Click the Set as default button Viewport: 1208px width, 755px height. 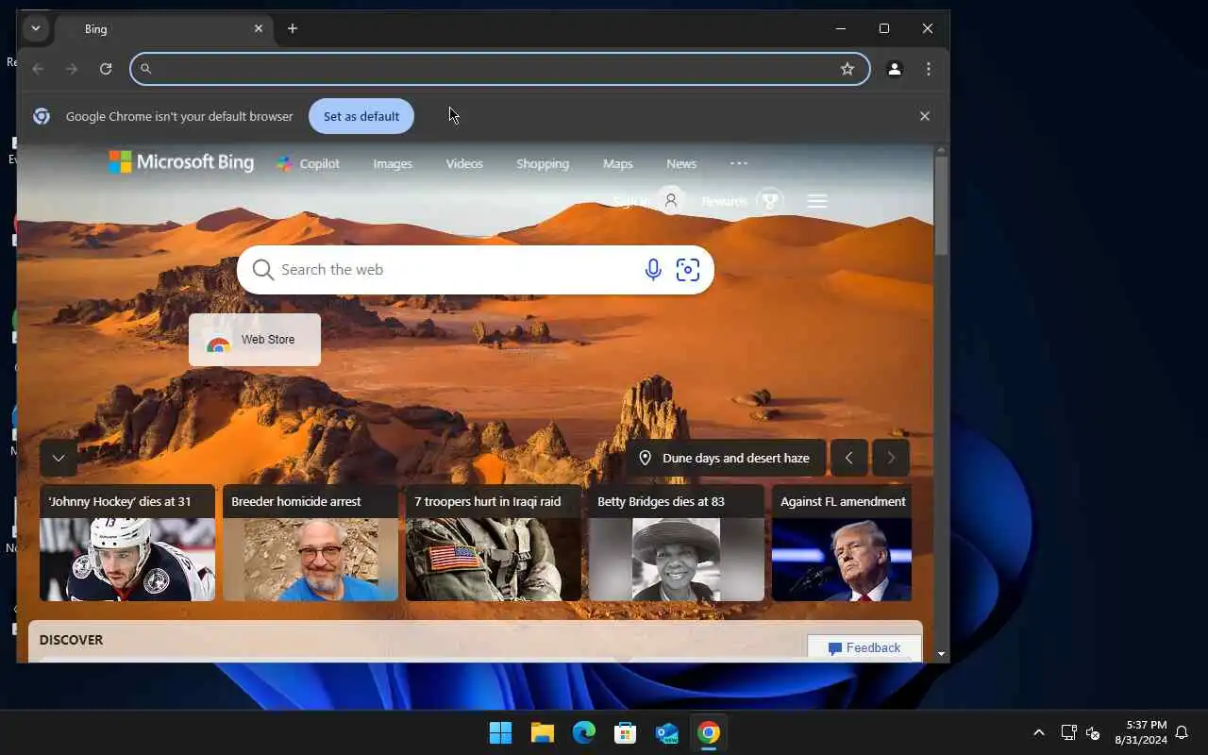[361, 116]
